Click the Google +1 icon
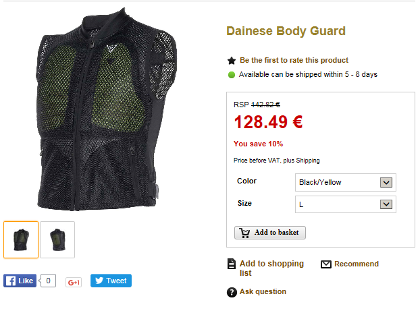 74,282
